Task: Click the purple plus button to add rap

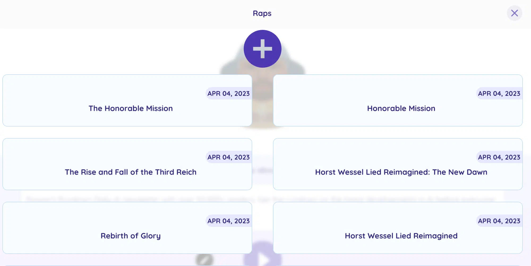Action: 262,49
